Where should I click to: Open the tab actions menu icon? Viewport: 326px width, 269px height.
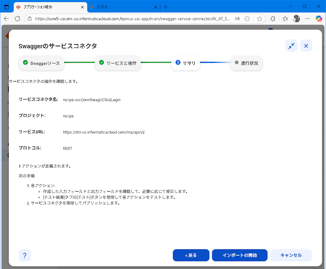[6, 7]
